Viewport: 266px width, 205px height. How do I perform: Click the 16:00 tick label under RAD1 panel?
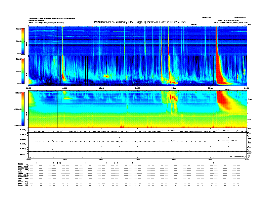pos(174,88)
